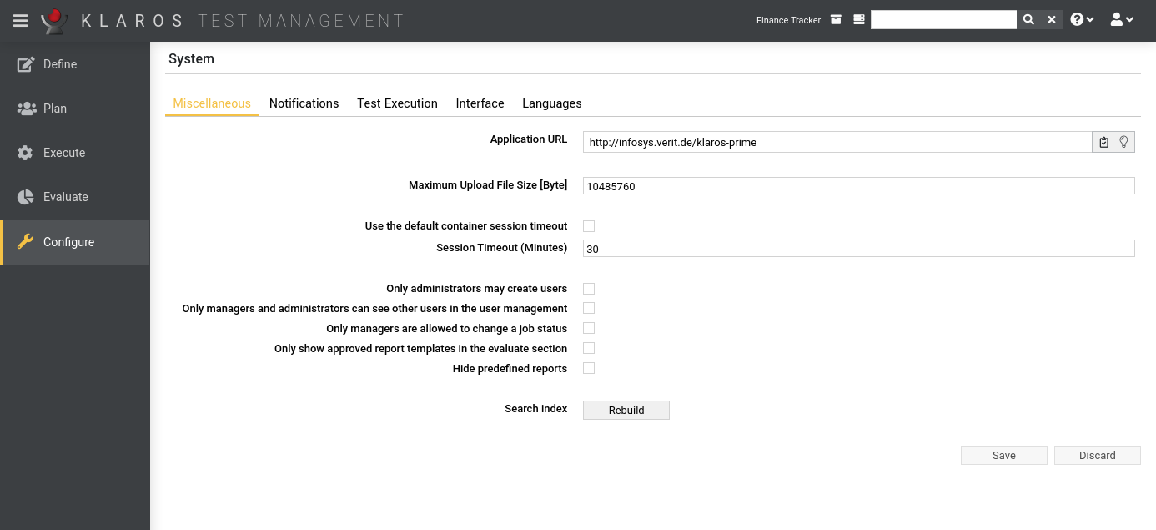Click the server list icon in header
The height and width of the screenshot is (530, 1156).
pos(859,20)
